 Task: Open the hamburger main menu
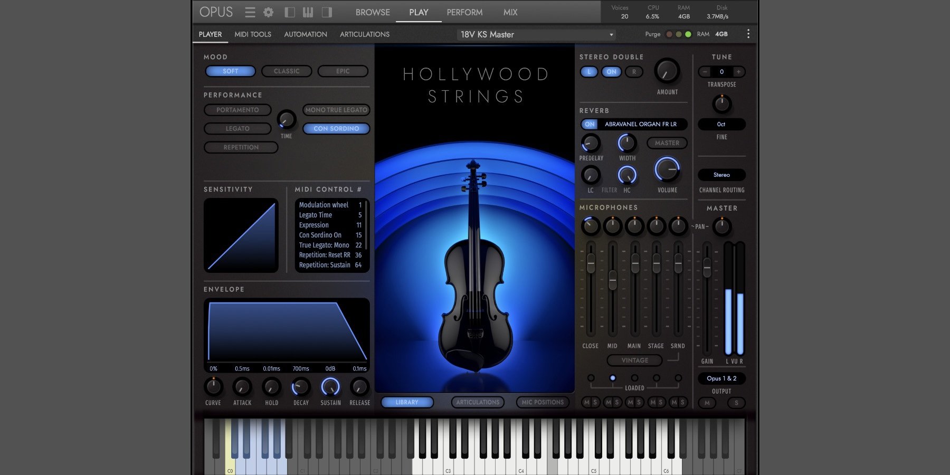pos(250,12)
